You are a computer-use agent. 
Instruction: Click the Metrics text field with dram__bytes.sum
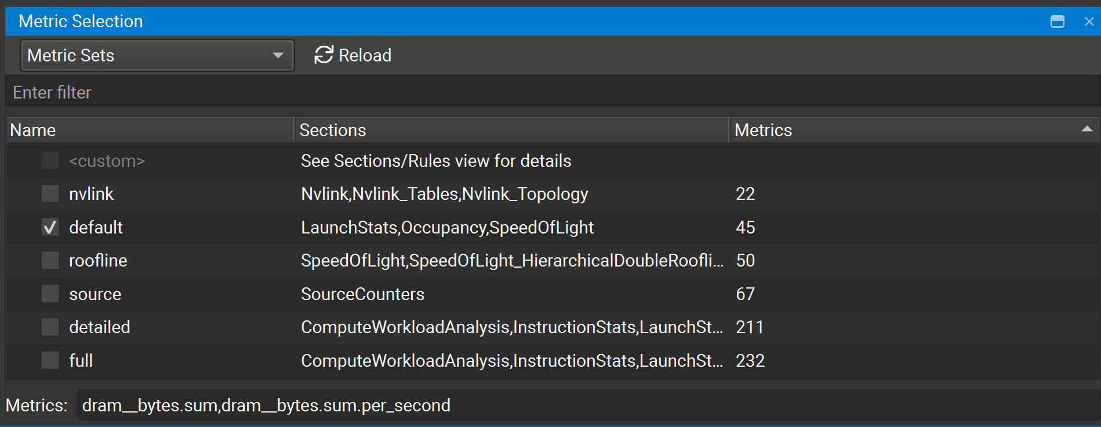coord(588,406)
